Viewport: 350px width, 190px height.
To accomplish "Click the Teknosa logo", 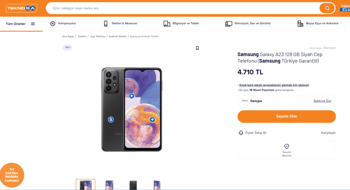I will tap(22, 8).
